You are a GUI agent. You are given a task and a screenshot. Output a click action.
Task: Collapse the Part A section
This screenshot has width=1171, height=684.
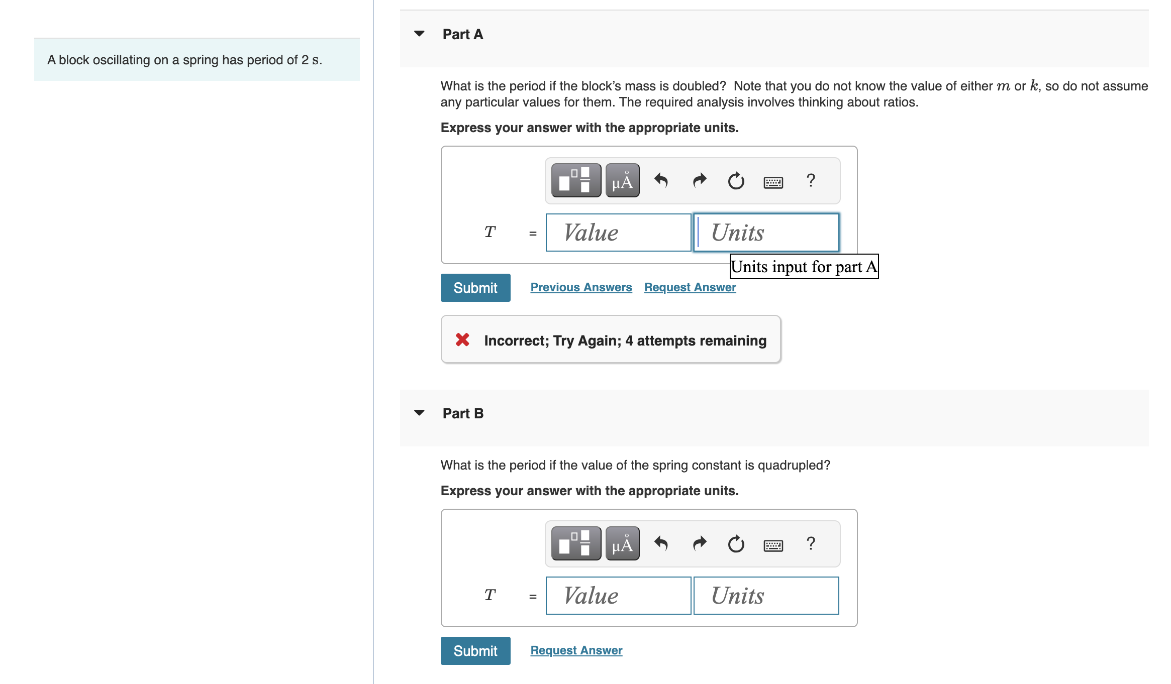419,34
